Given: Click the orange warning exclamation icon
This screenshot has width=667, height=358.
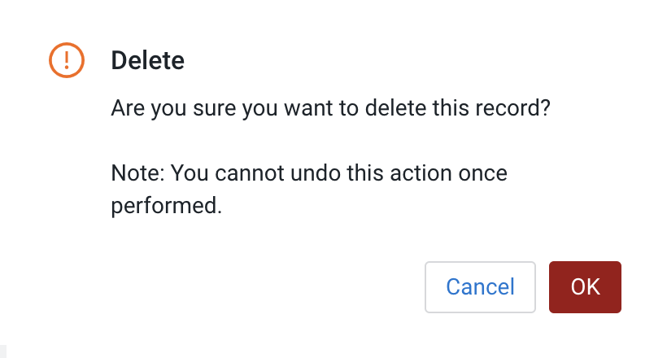Looking at the screenshot, I should (x=67, y=60).
